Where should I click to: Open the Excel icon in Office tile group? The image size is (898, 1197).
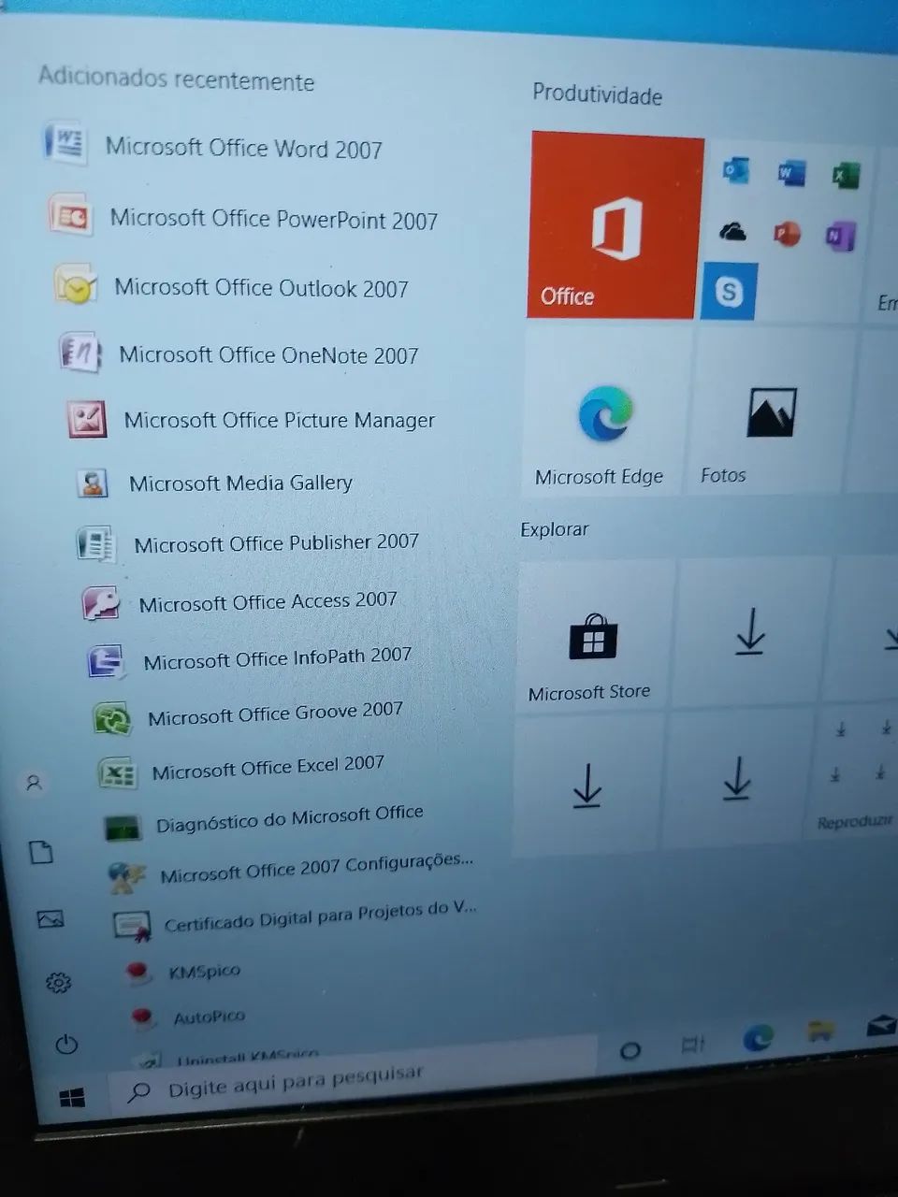(847, 175)
